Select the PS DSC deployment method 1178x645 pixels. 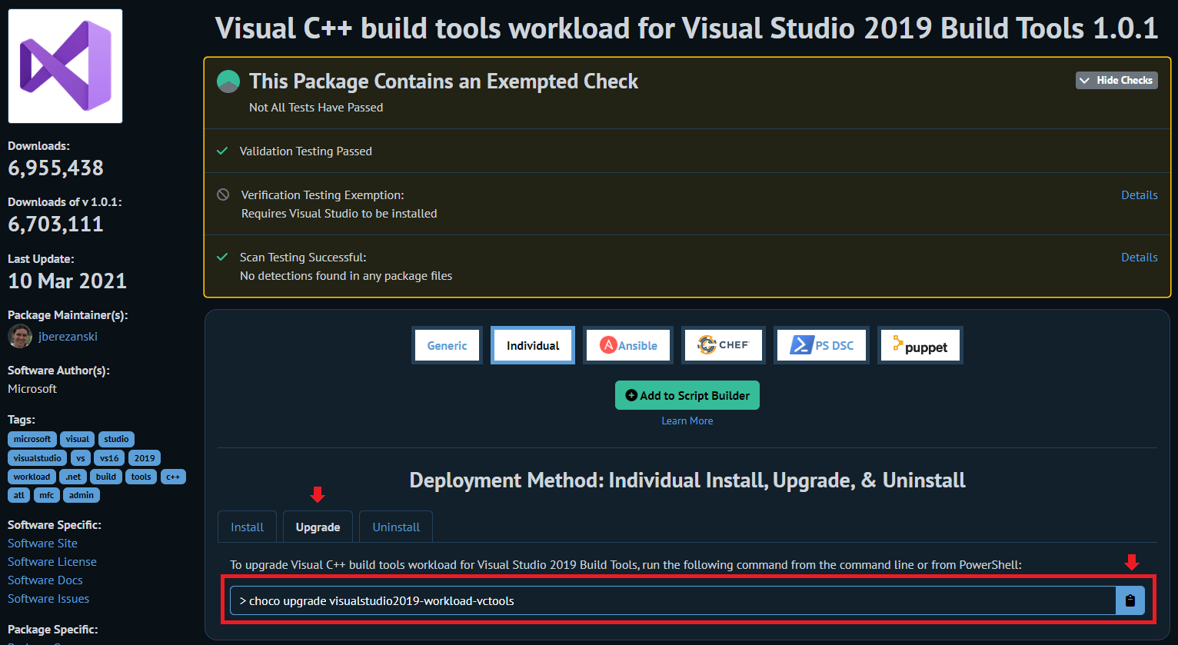coord(821,345)
